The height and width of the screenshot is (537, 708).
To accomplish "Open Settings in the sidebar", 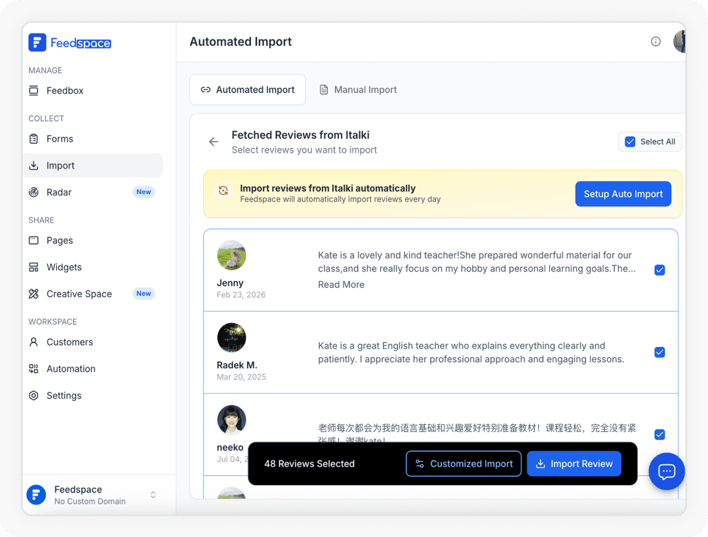I will coord(92,395).
